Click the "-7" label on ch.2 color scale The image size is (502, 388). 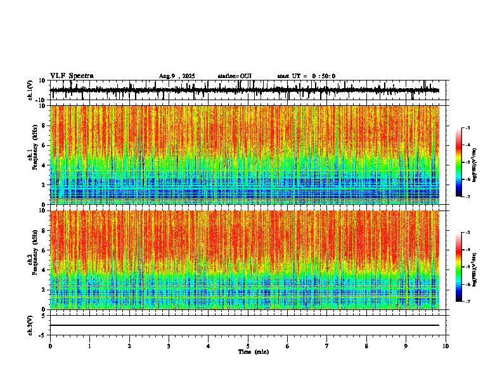click(x=467, y=301)
